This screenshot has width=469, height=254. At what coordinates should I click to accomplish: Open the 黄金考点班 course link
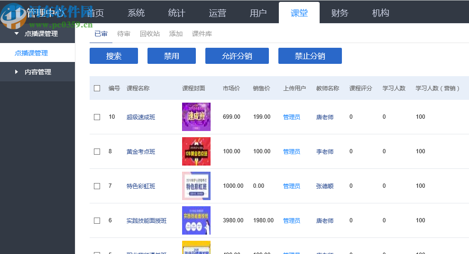coord(141,152)
